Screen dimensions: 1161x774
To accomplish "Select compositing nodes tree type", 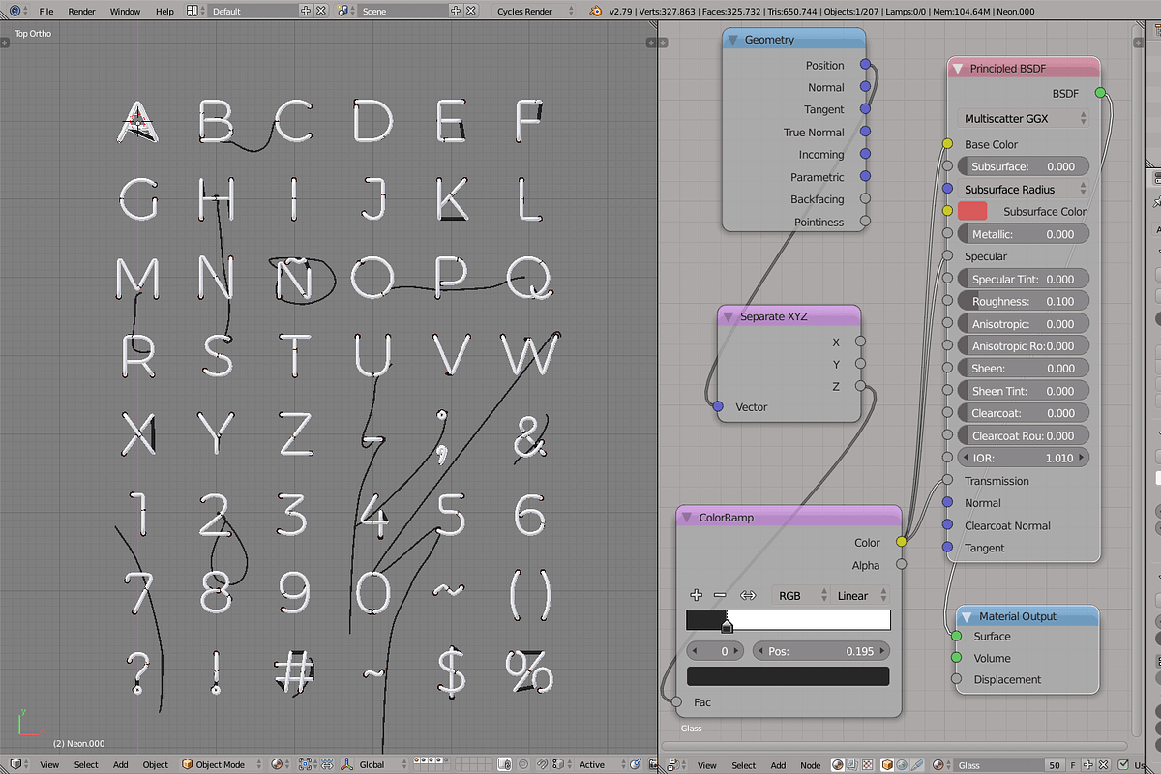I will pos(852,764).
